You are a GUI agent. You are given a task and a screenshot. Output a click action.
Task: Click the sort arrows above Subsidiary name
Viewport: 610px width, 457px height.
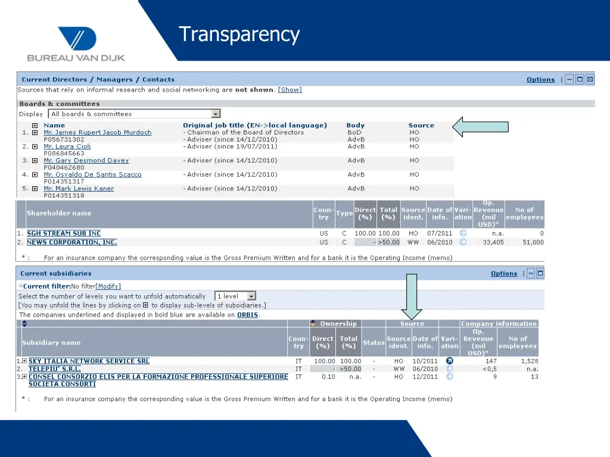click(24, 323)
